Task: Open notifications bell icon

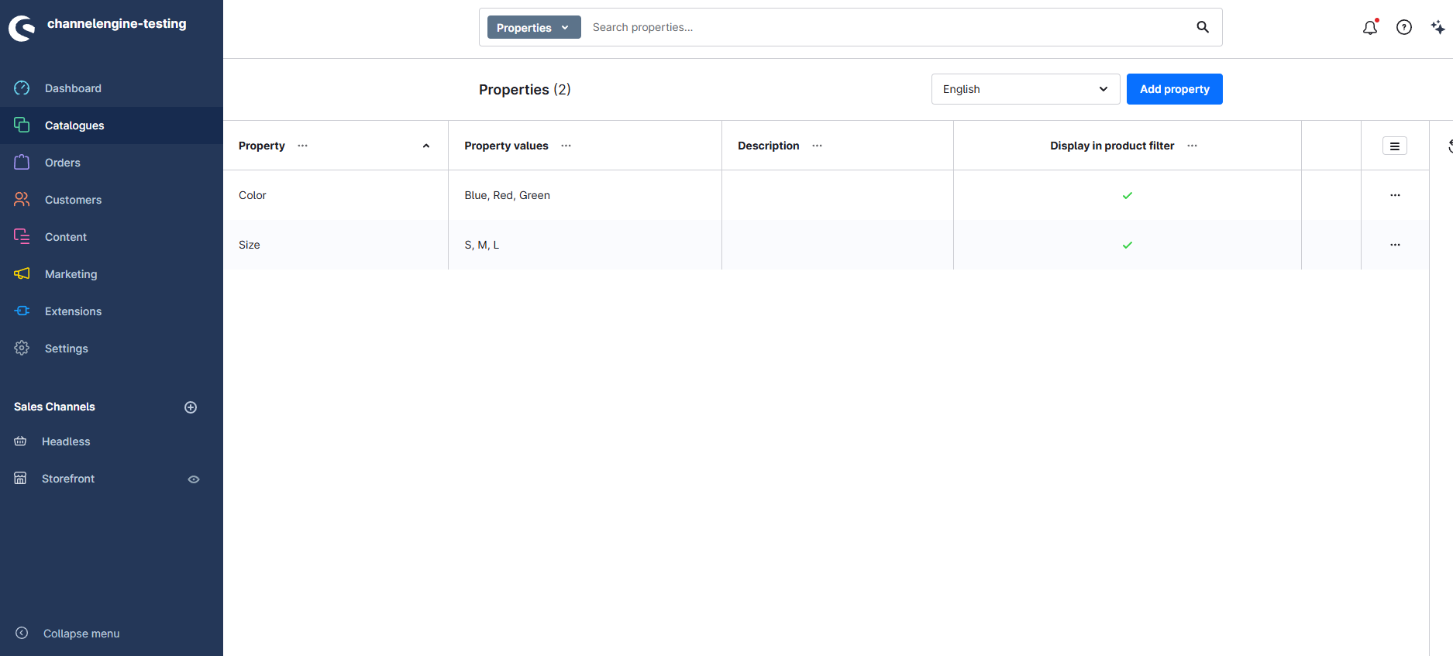Action: point(1370,27)
